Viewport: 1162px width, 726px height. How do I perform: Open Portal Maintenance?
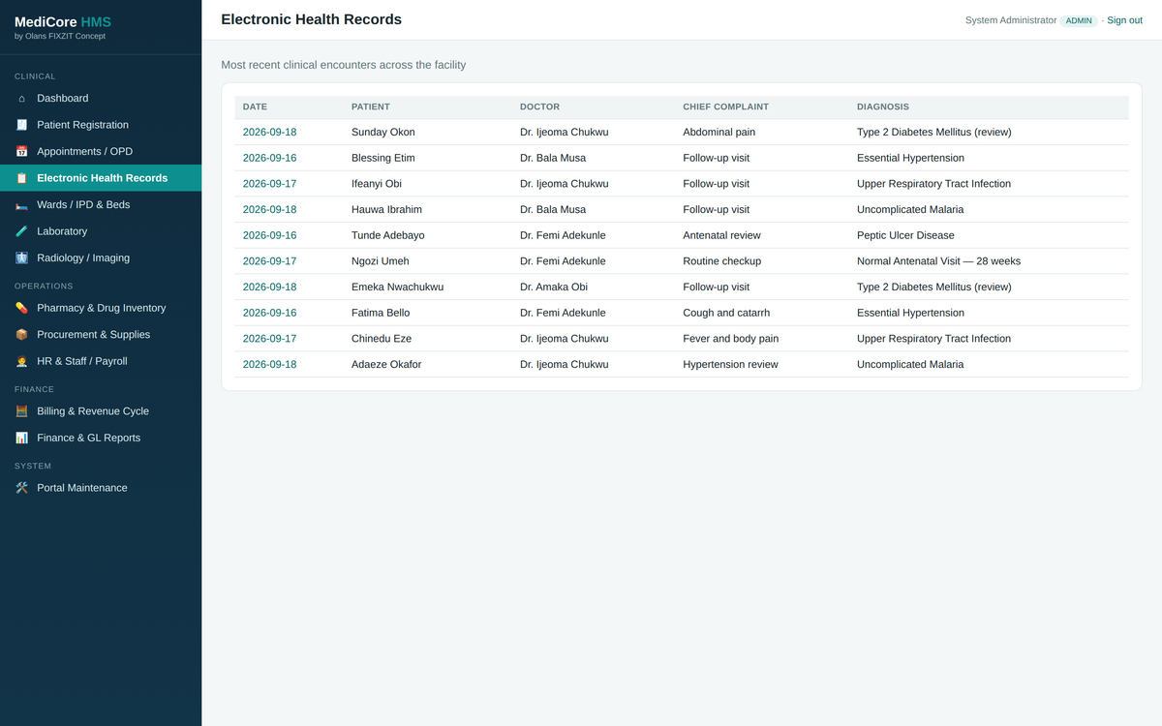(x=101, y=488)
